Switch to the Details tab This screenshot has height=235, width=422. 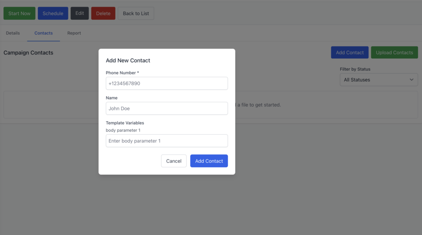click(x=13, y=33)
